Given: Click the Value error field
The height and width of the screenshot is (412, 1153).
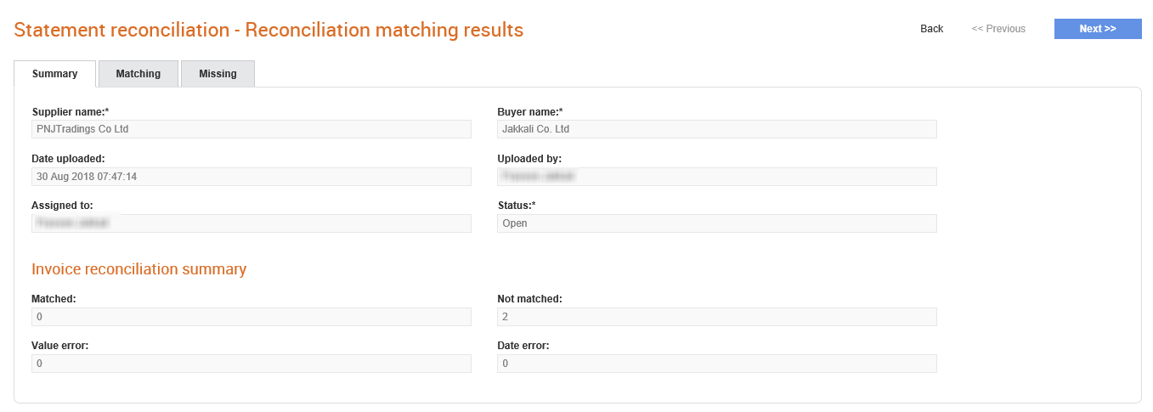Looking at the screenshot, I should coord(252,364).
